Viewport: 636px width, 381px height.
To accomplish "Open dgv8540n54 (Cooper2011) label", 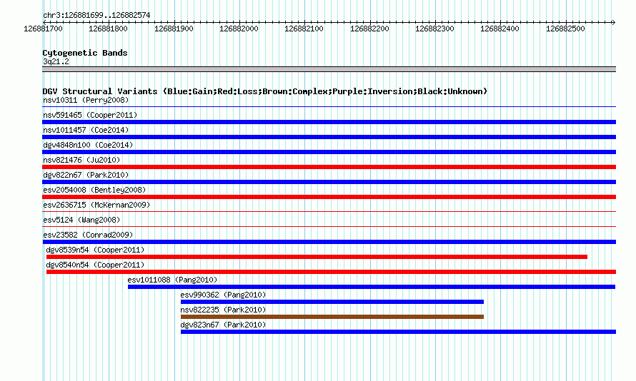I will (95, 265).
